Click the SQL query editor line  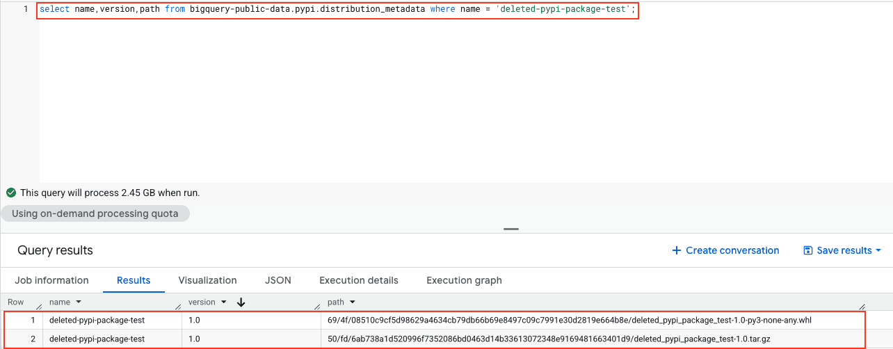pyautogui.click(x=337, y=10)
